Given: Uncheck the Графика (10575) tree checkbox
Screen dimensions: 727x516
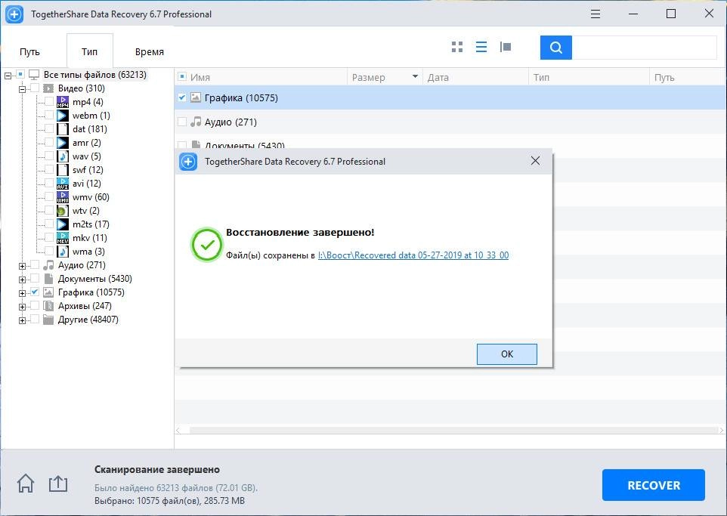Looking at the screenshot, I should pyautogui.click(x=35, y=292).
